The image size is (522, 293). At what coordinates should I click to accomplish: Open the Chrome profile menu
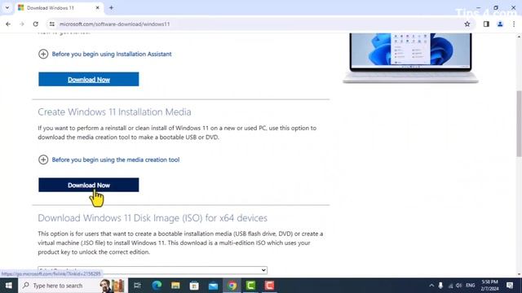500,24
